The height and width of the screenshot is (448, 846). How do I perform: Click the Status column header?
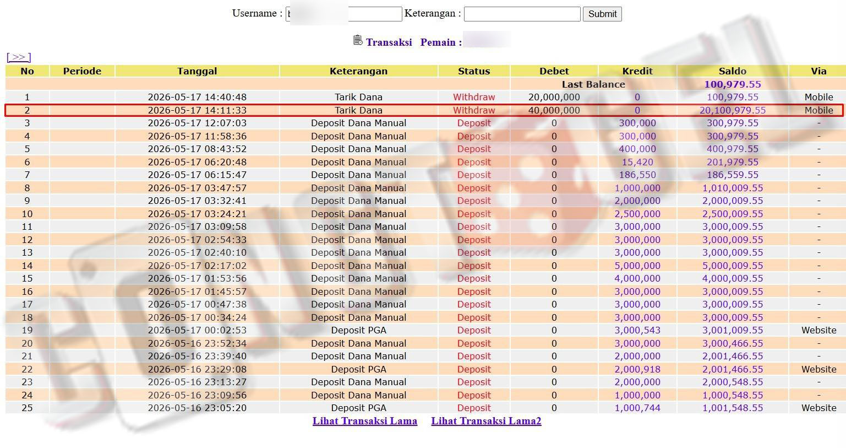click(x=474, y=71)
